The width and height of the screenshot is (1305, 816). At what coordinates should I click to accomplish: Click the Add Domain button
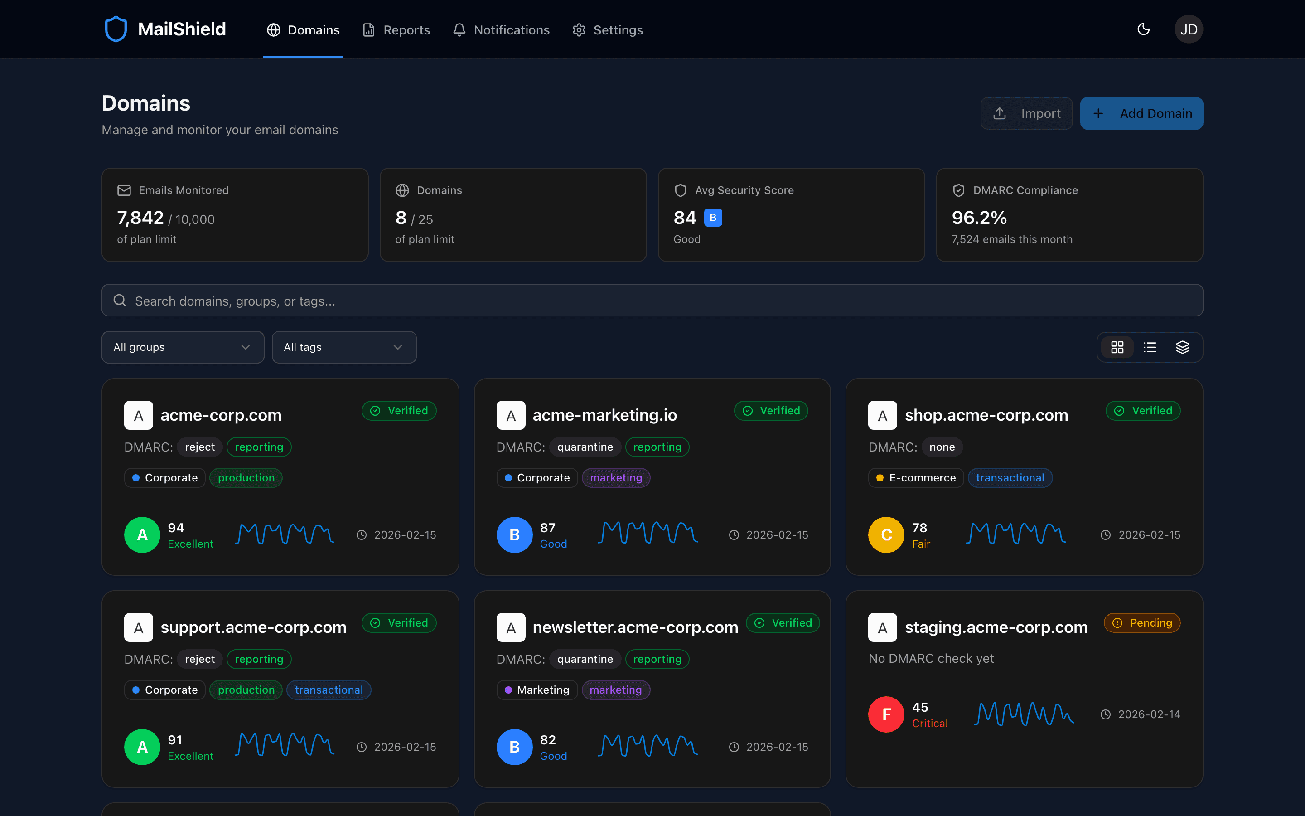(x=1141, y=113)
